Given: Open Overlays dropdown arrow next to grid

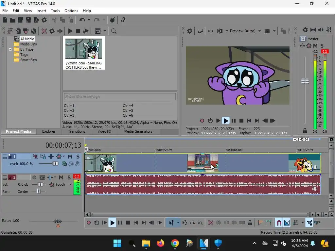Looking at the screenshot, I should pos(274,31).
